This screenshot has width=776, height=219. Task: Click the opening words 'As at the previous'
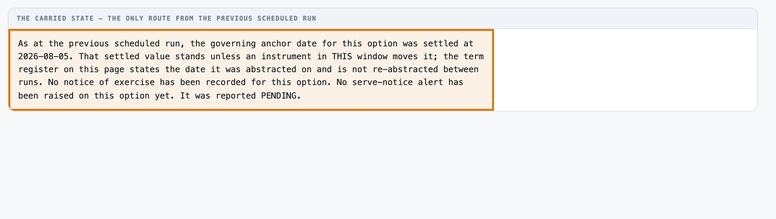click(64, 44)
